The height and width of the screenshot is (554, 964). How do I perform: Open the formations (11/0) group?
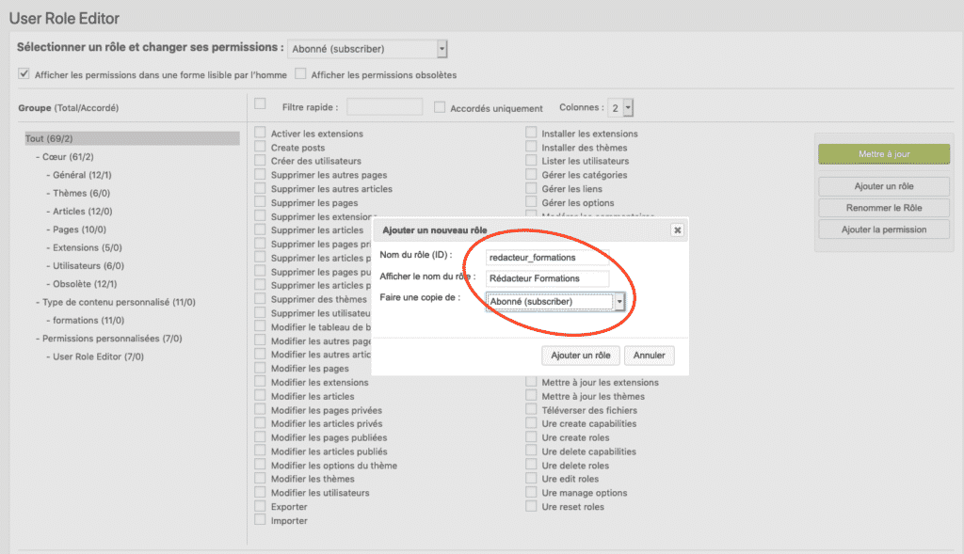pos(88,320)
